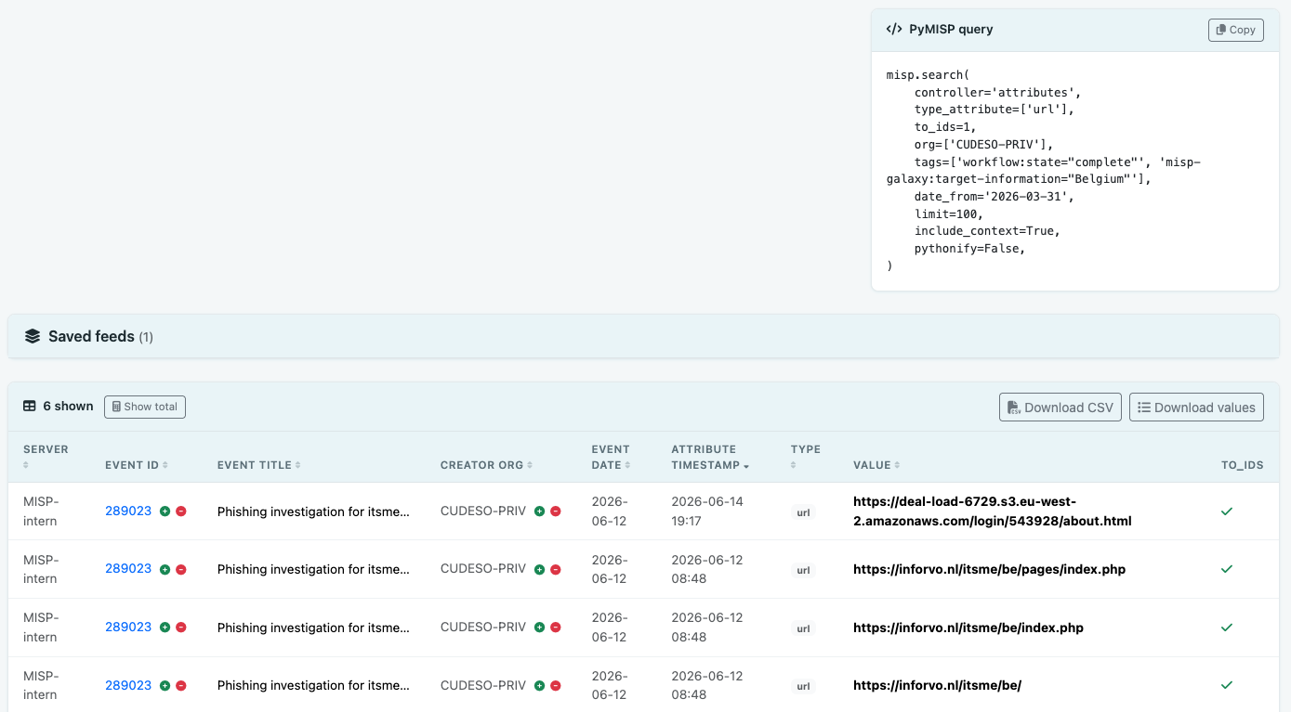Exclude CUDESO-PRIV minus icon in pages/index.php row
Viewport: 1291px width, 712px height.
pyautogui.click(x=556, y=569)
